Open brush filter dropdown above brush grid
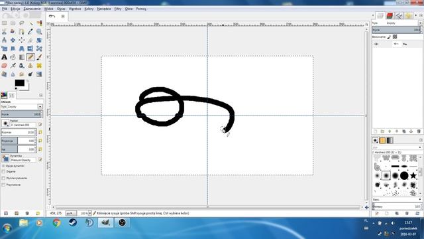This screenshot has width=424, height=239. click(397, 147)
